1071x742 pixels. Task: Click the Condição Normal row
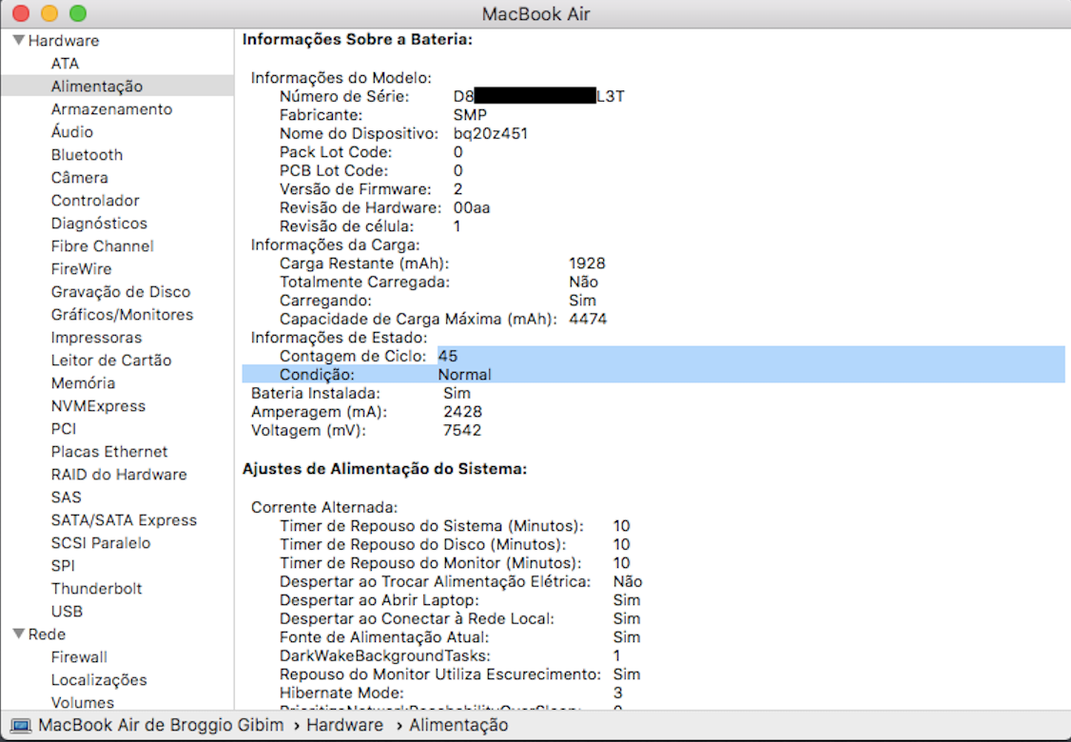652,374
